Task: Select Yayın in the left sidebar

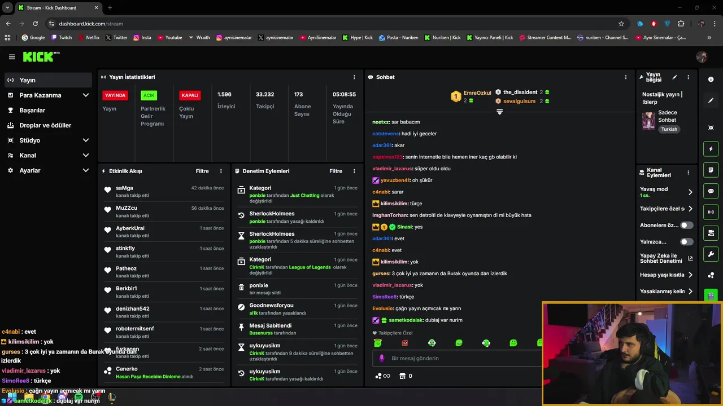Action: [47, 80]
